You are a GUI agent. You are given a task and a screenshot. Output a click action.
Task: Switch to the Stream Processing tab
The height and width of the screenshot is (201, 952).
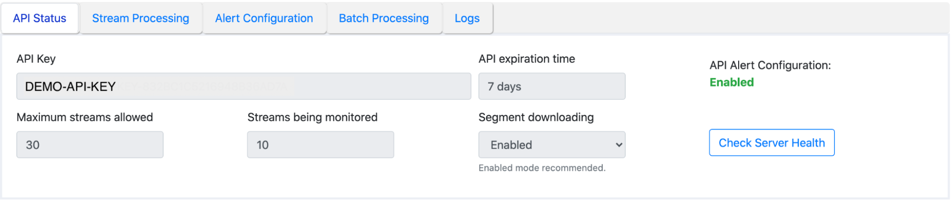click(140, 19)
